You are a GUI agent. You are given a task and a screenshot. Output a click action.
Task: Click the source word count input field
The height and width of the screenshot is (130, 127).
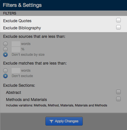[16, 44]
